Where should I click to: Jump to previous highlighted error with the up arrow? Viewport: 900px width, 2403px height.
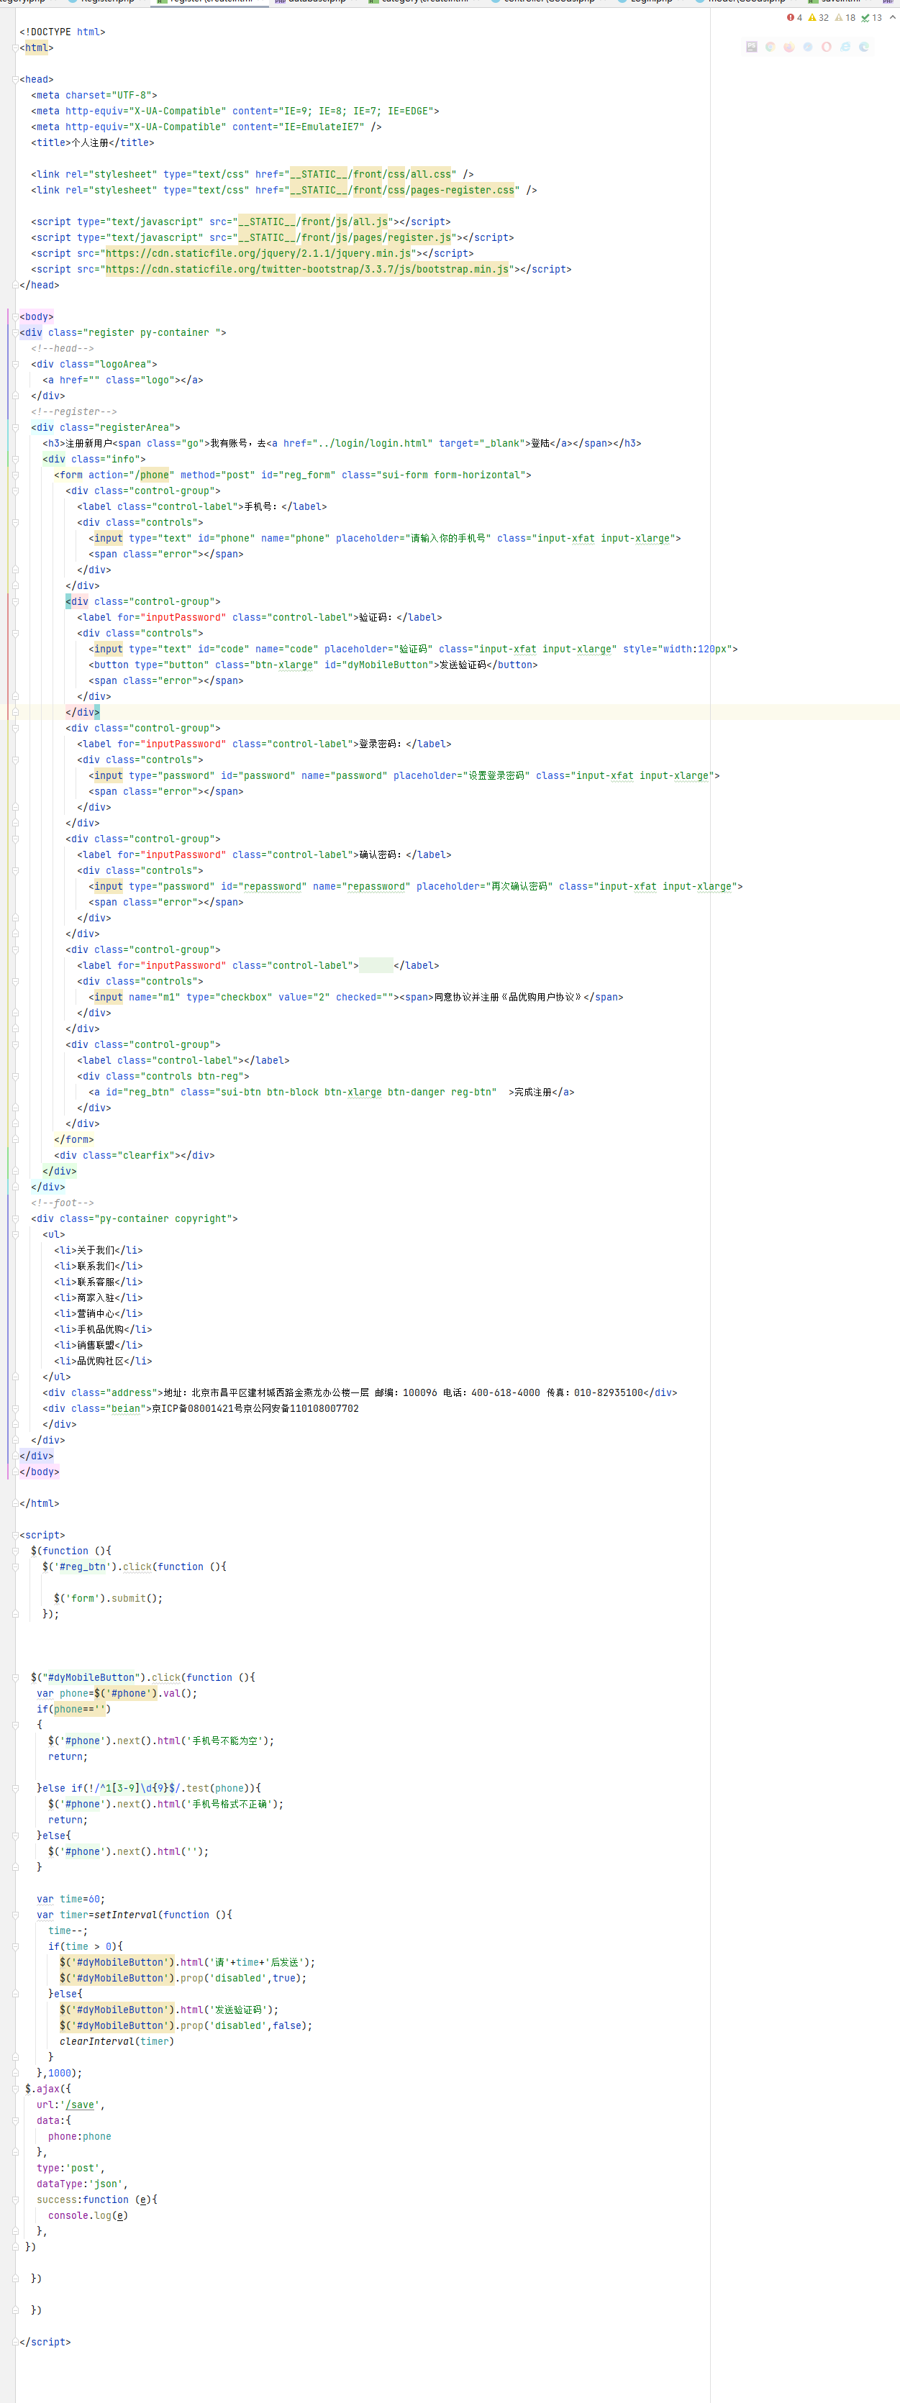click(x=893, y=18)
